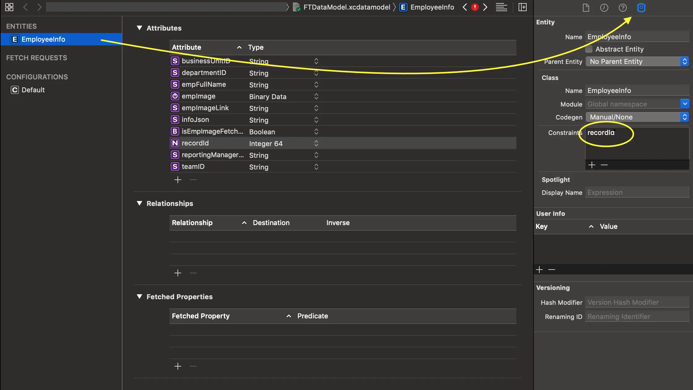This screenshot has height=390, width=693.
Task: Add a new constraint with plus
Action: coord(592,165)
